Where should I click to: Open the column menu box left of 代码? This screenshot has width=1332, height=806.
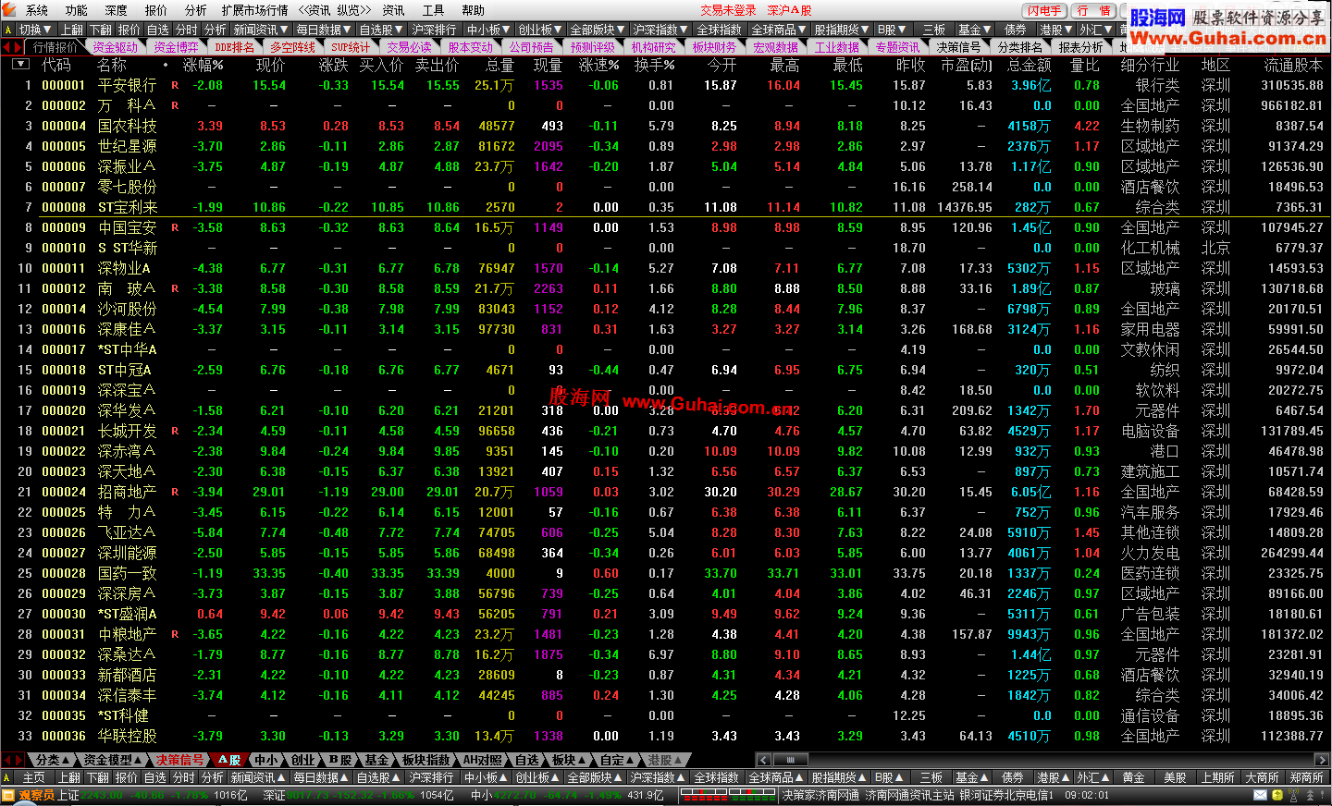[x=20, y=65]
